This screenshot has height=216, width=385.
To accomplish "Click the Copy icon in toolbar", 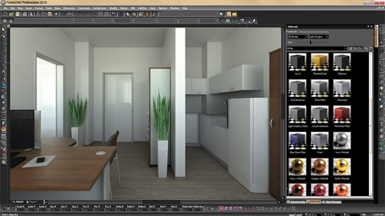I will point(43,14).
